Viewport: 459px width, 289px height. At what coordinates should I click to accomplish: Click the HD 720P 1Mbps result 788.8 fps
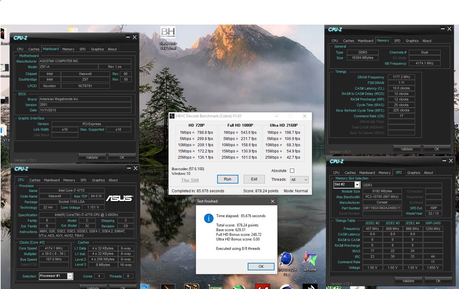pos(205,133)
